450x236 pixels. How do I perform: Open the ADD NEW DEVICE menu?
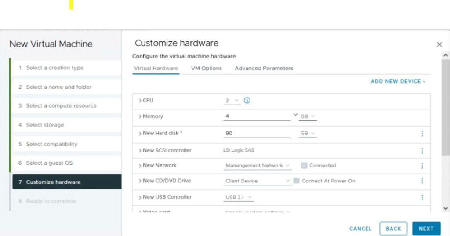click(398, 81)
